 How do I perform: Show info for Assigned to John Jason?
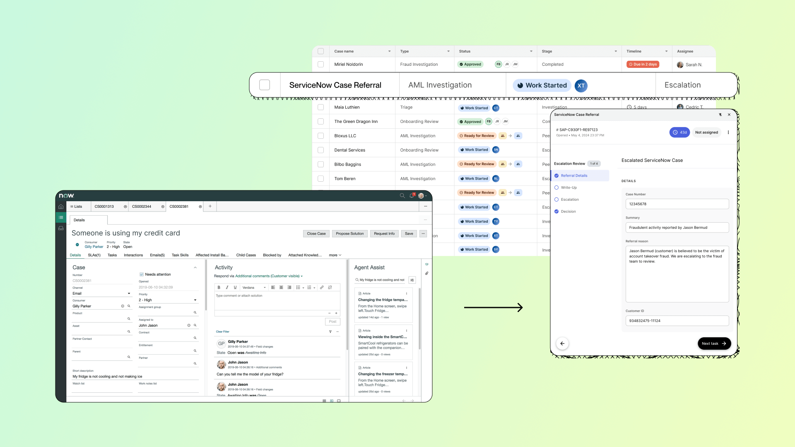[189, 325]
